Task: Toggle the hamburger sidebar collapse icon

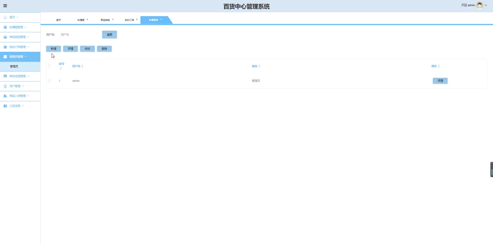Action: (x=5, y=6)
